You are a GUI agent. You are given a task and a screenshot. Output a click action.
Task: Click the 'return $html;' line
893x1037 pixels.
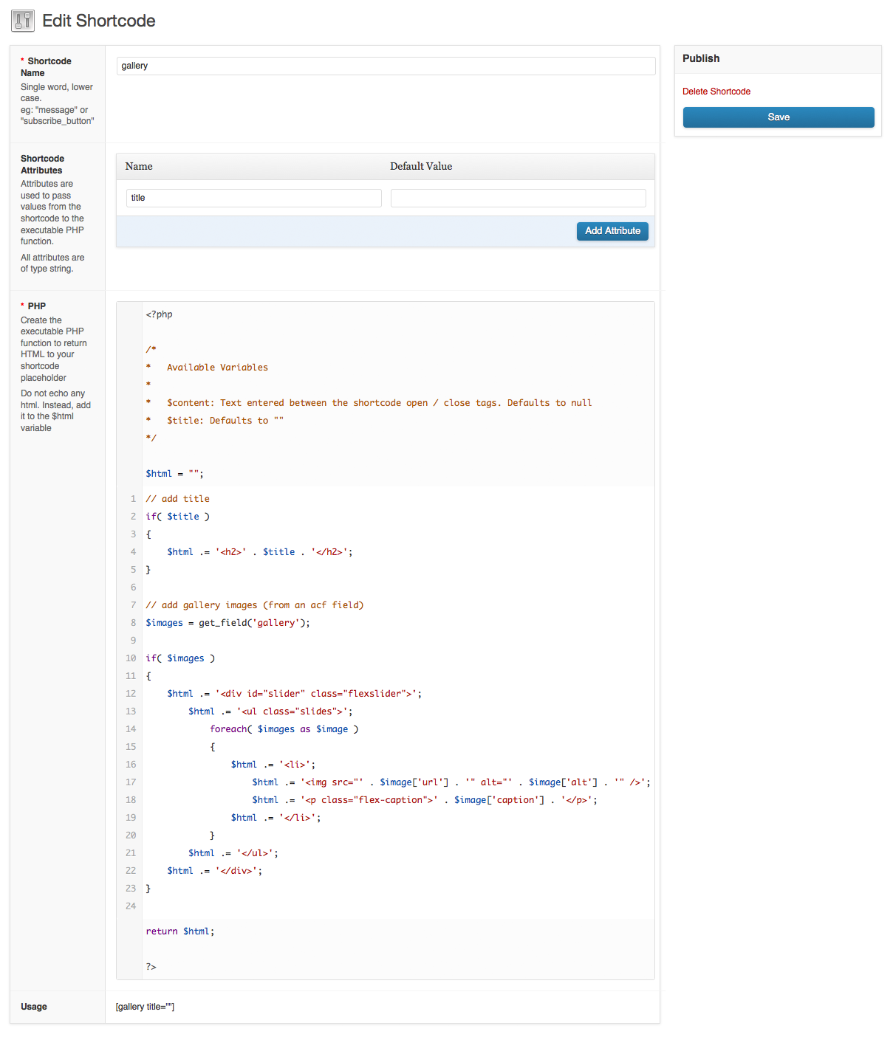click(x=180, y=931)
